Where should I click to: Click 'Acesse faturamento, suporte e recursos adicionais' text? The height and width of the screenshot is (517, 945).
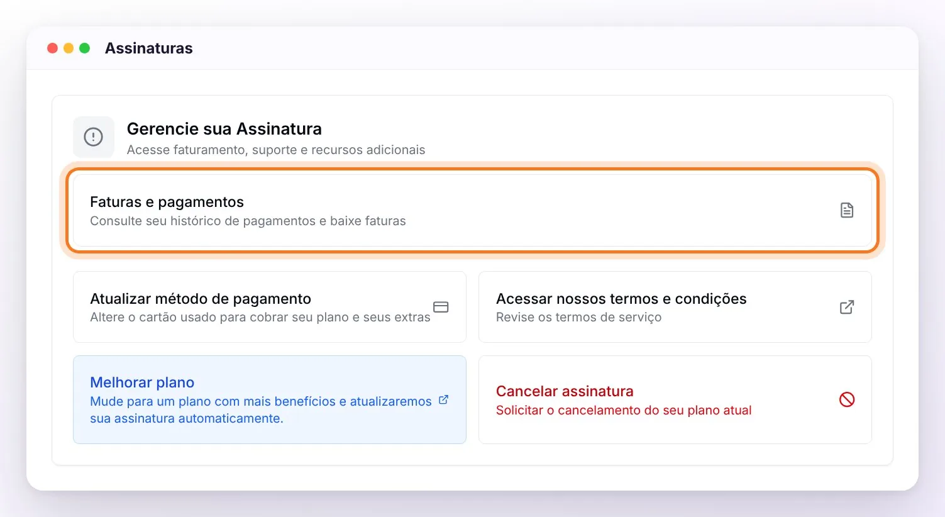[276, 150]
